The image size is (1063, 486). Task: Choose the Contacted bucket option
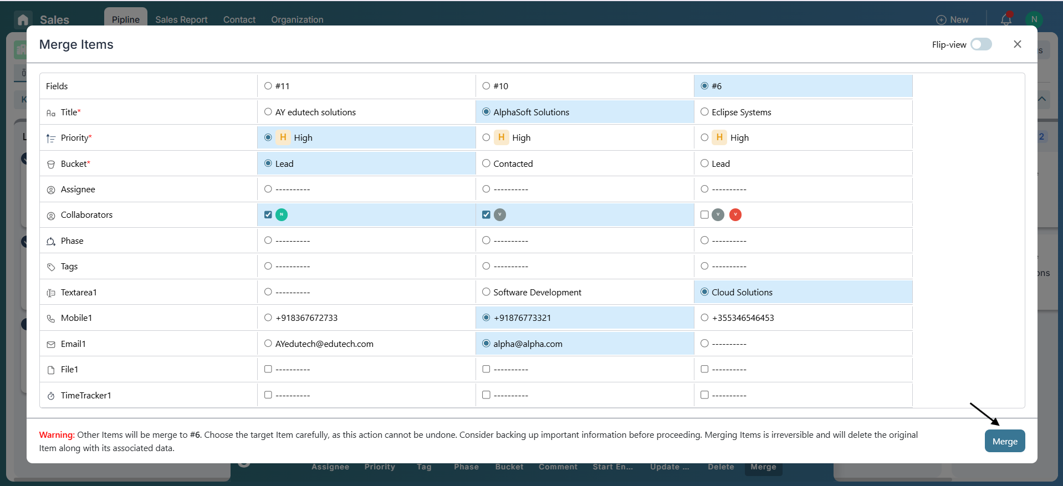(486, 163)
